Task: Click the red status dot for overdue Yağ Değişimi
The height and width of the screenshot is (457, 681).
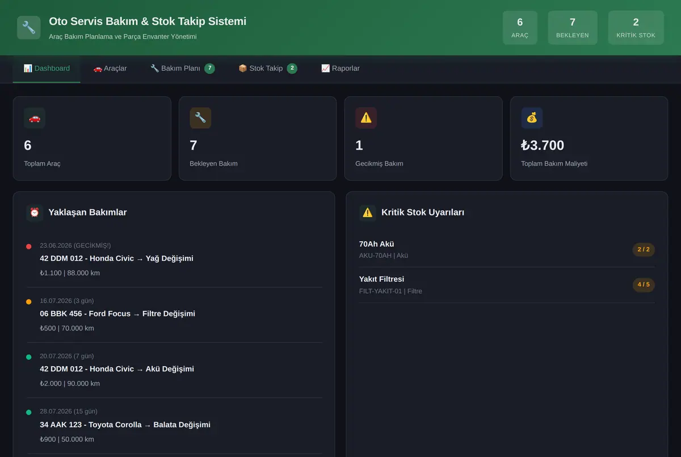Action: click(29, 246)
